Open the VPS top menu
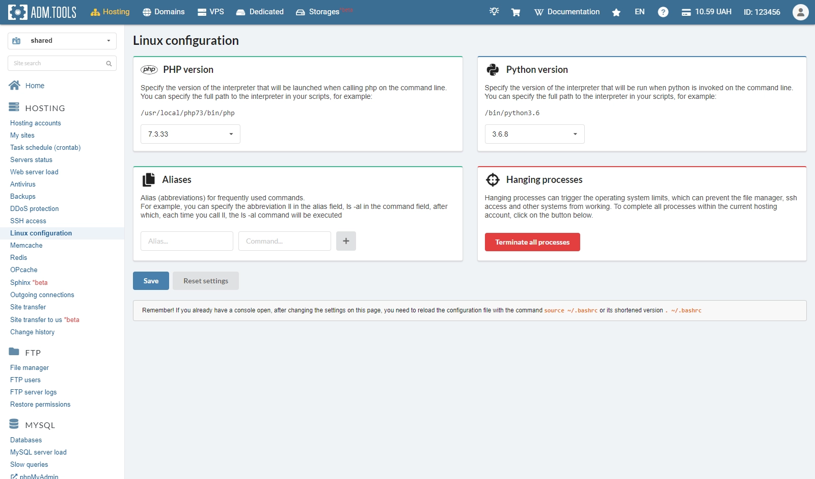Screen dimensions: 815x479 click(x=211, y=12)
